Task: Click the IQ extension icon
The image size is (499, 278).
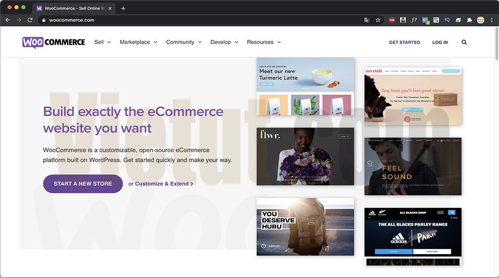Action: click(447, 20)
